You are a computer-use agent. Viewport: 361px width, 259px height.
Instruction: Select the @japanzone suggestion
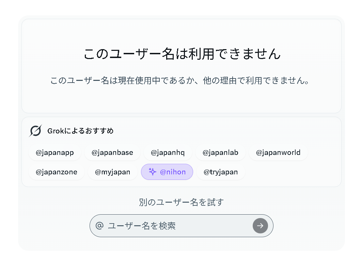(x=57, y=172)
